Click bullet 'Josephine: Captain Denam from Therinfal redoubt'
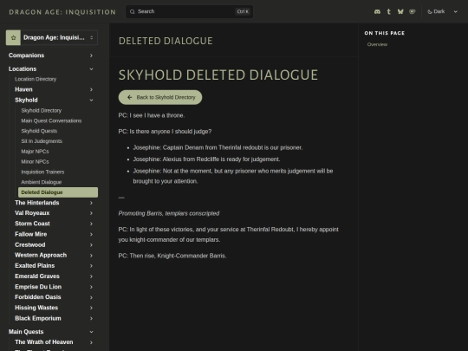 pos(218,147)
